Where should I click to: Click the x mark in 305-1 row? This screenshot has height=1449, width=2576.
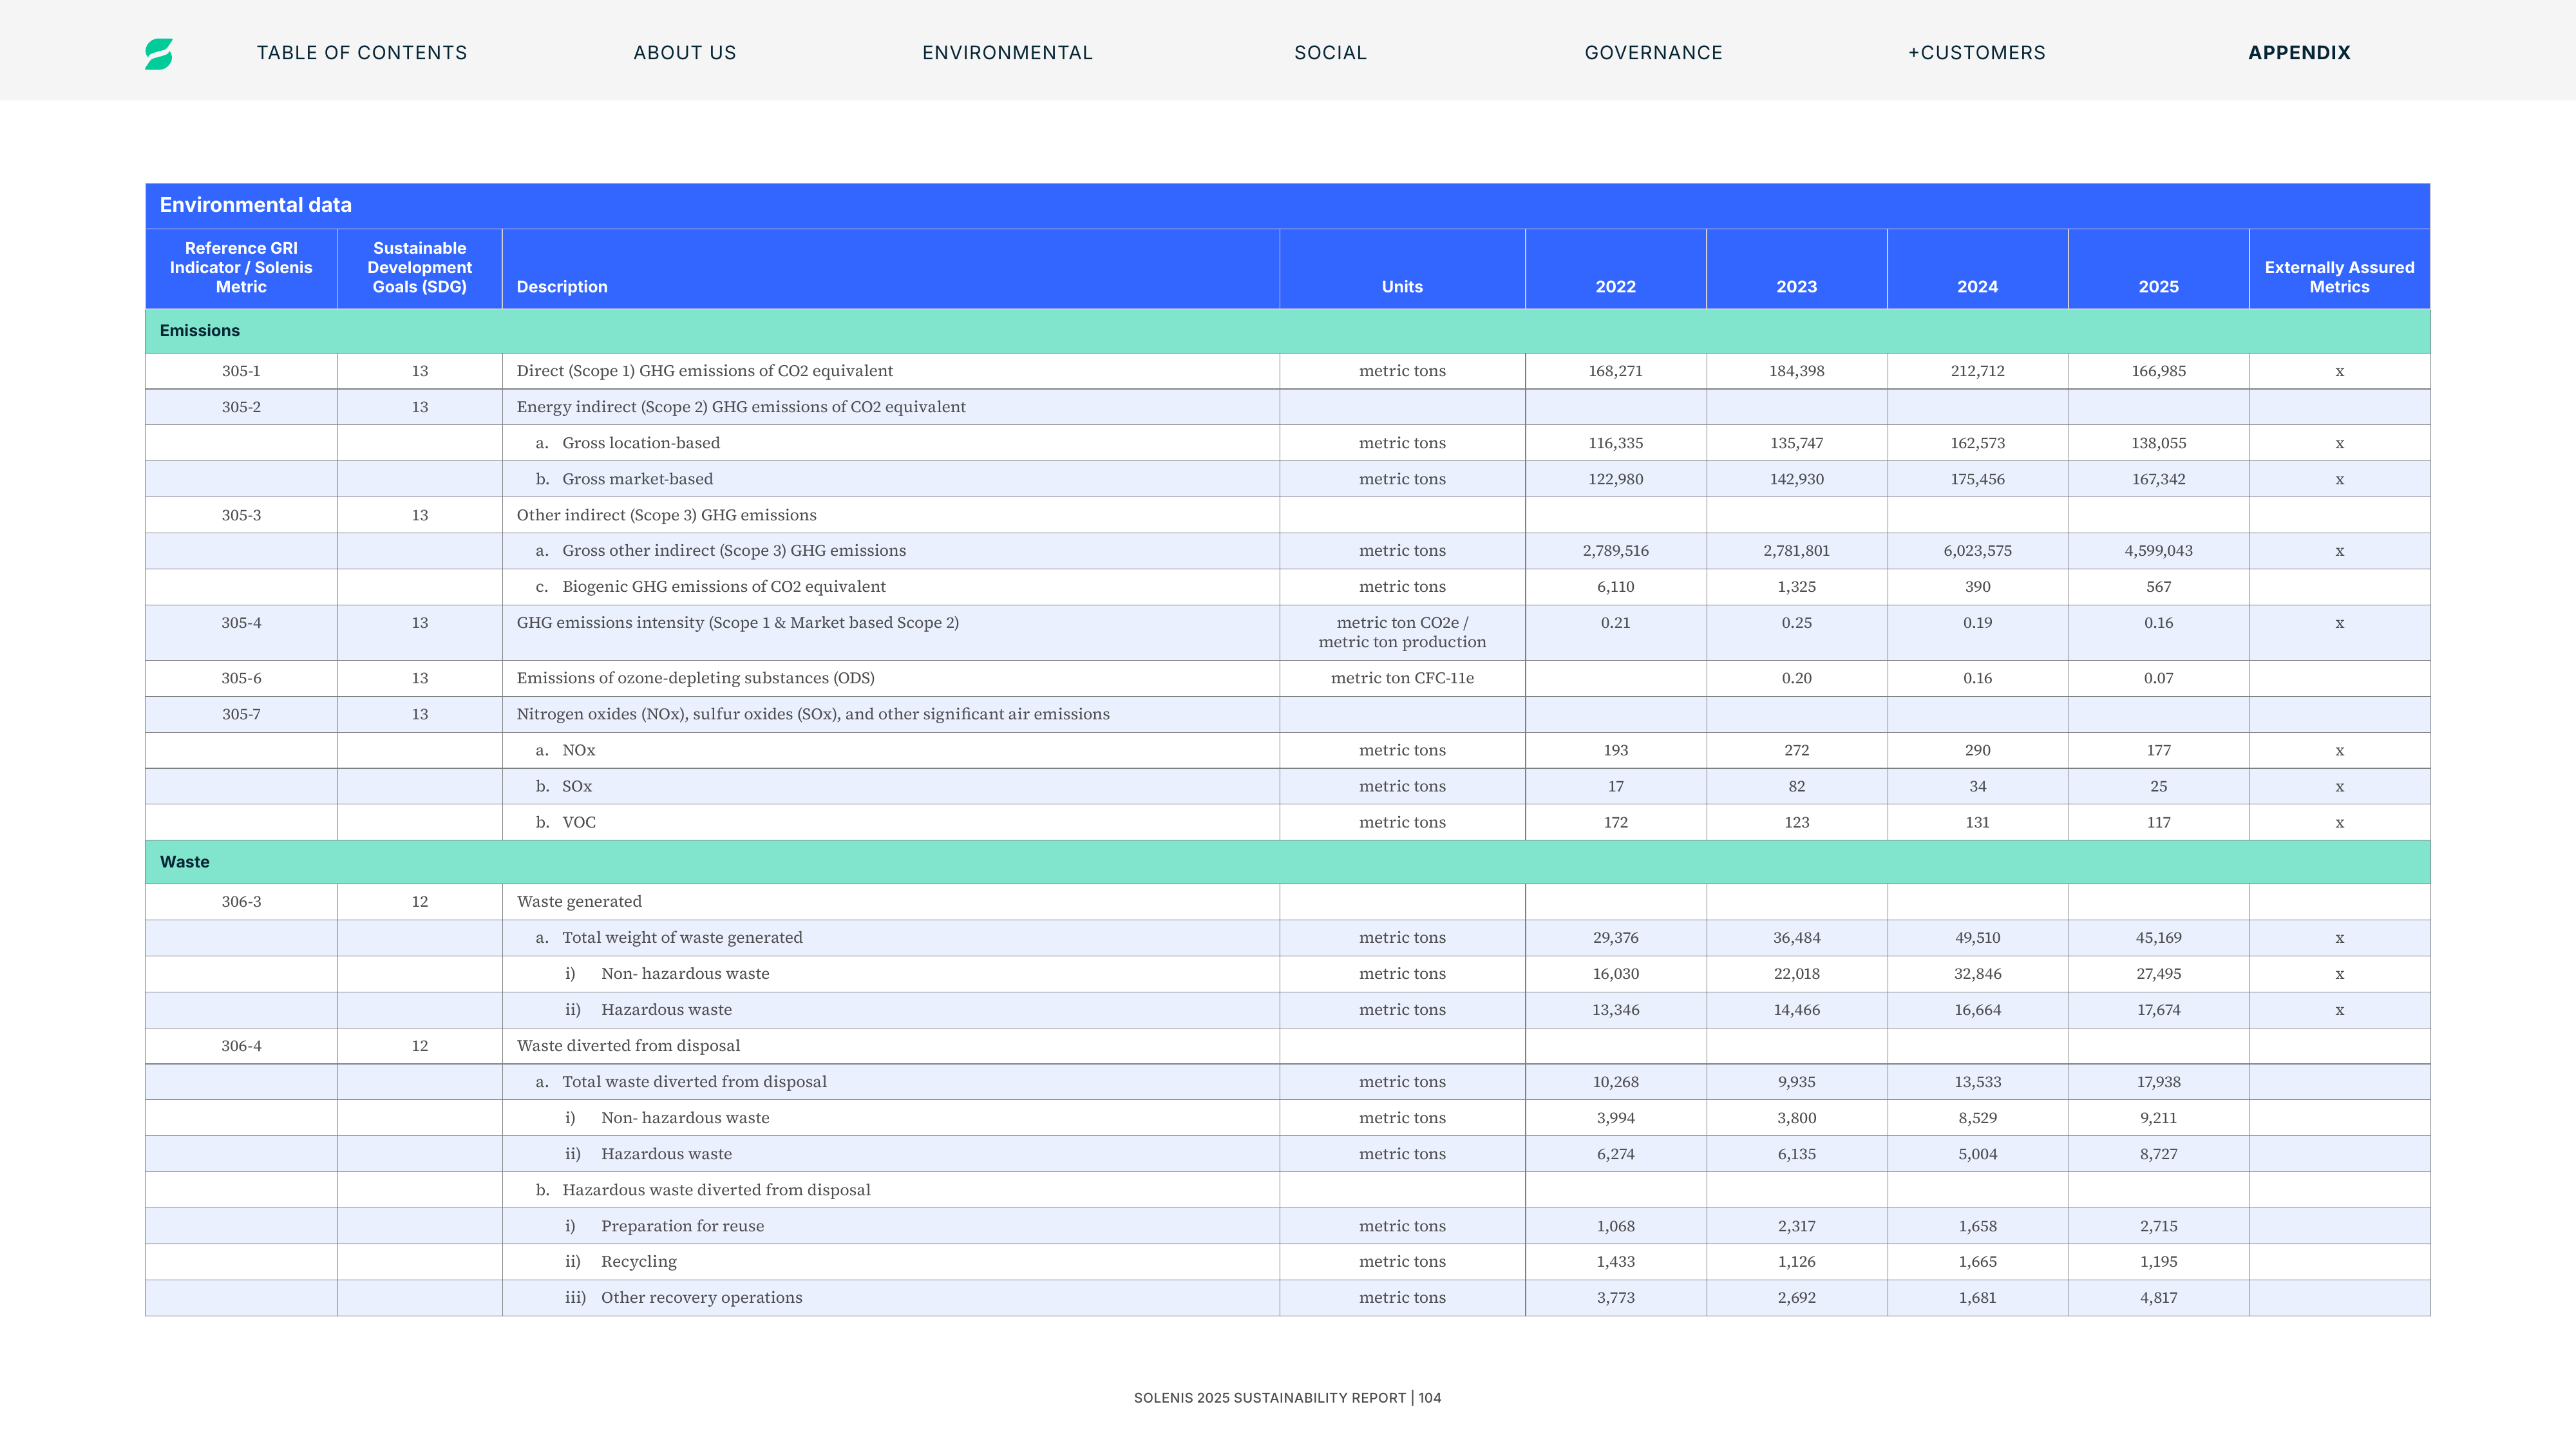pyautogui.click(x=2339, y=372)
